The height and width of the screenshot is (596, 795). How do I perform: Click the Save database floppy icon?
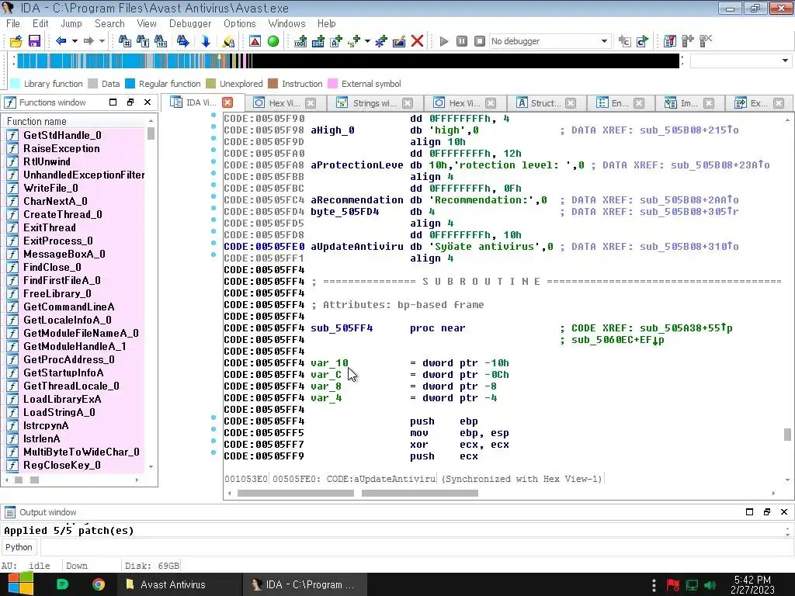pos(34,41)
